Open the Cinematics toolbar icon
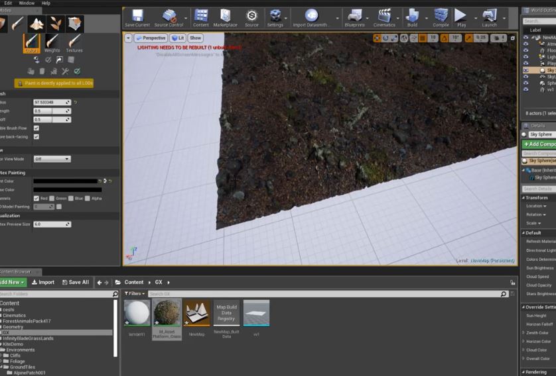556x376 pixels. [383, 17]
